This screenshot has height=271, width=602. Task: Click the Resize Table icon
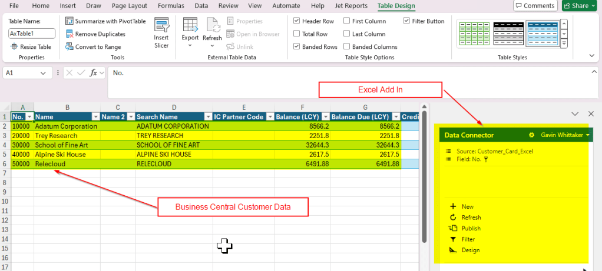(14, 47)
